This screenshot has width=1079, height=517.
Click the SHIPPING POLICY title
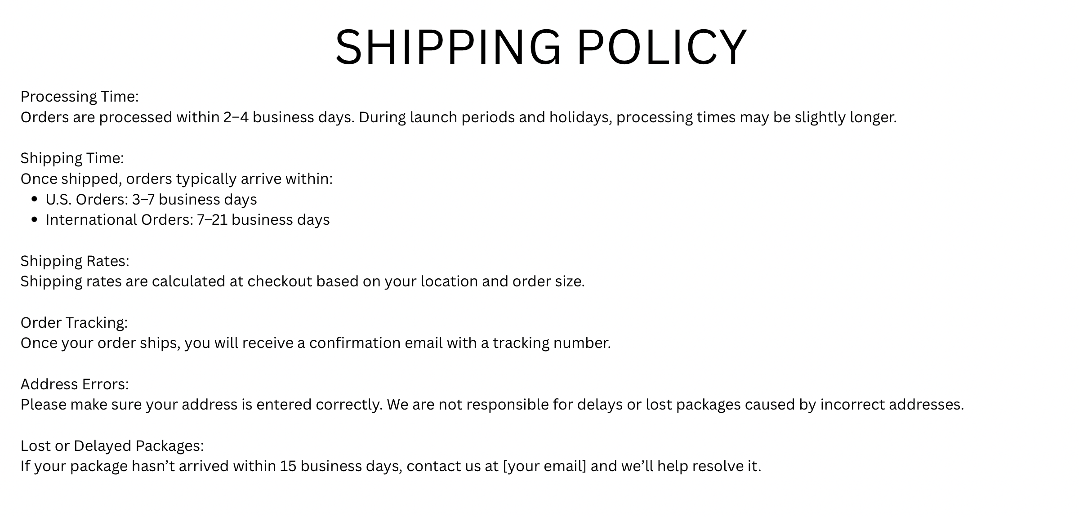click(x=541, y=48)
